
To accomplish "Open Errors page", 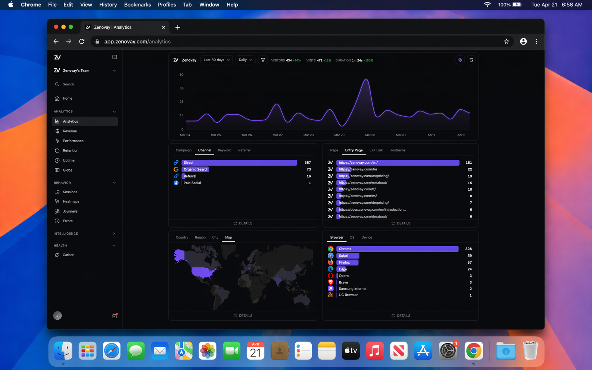I will [x=85, y=221].
